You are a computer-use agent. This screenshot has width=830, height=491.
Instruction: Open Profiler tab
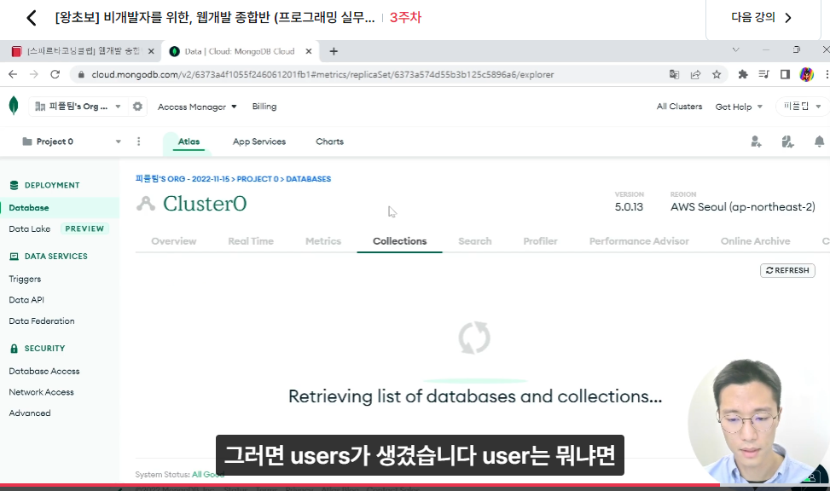(541, 241)
